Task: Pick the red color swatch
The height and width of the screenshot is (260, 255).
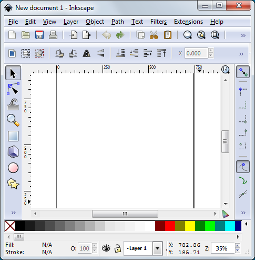Action: tap(170, 226)
